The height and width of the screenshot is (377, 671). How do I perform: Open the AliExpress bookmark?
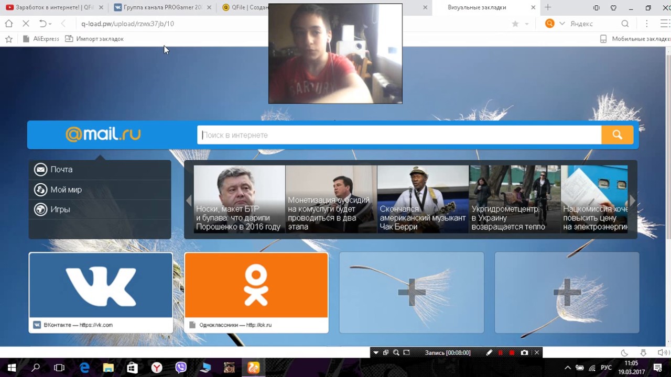pyautogui.click(x=41, y=39)
